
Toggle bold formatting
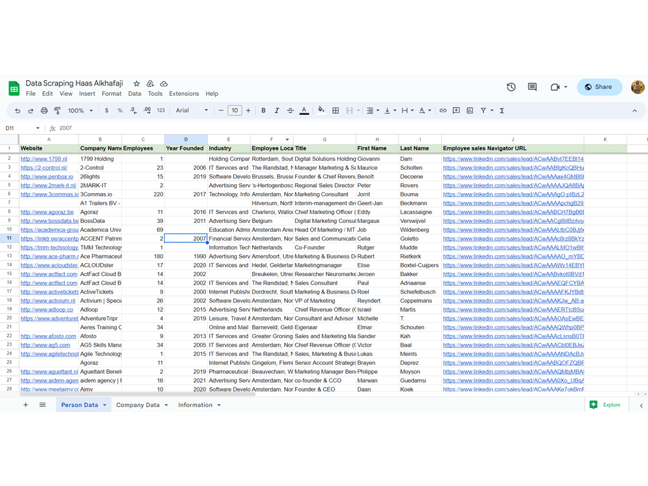(263, 111)
